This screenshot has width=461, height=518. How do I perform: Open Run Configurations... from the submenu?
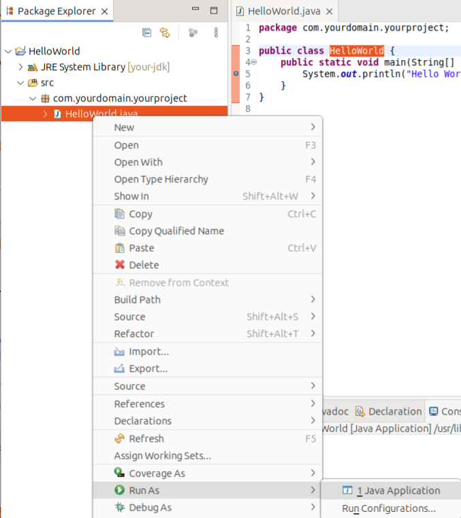coord(388,508)
